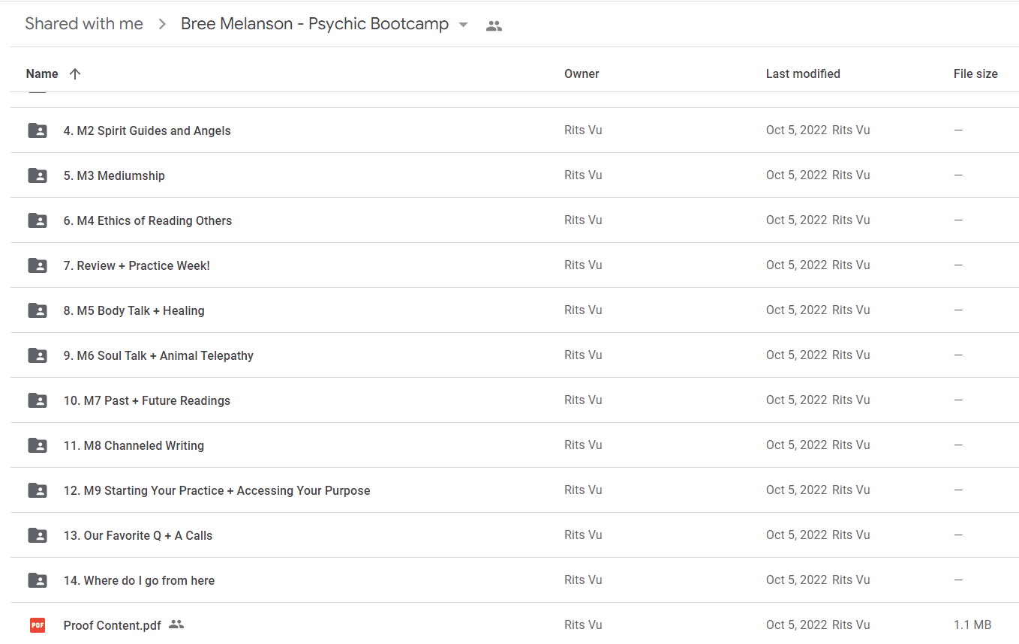
Task: Select the folder icon for M8 Channeled Writing
Action: pyautogui.click(x=38, y=445)
